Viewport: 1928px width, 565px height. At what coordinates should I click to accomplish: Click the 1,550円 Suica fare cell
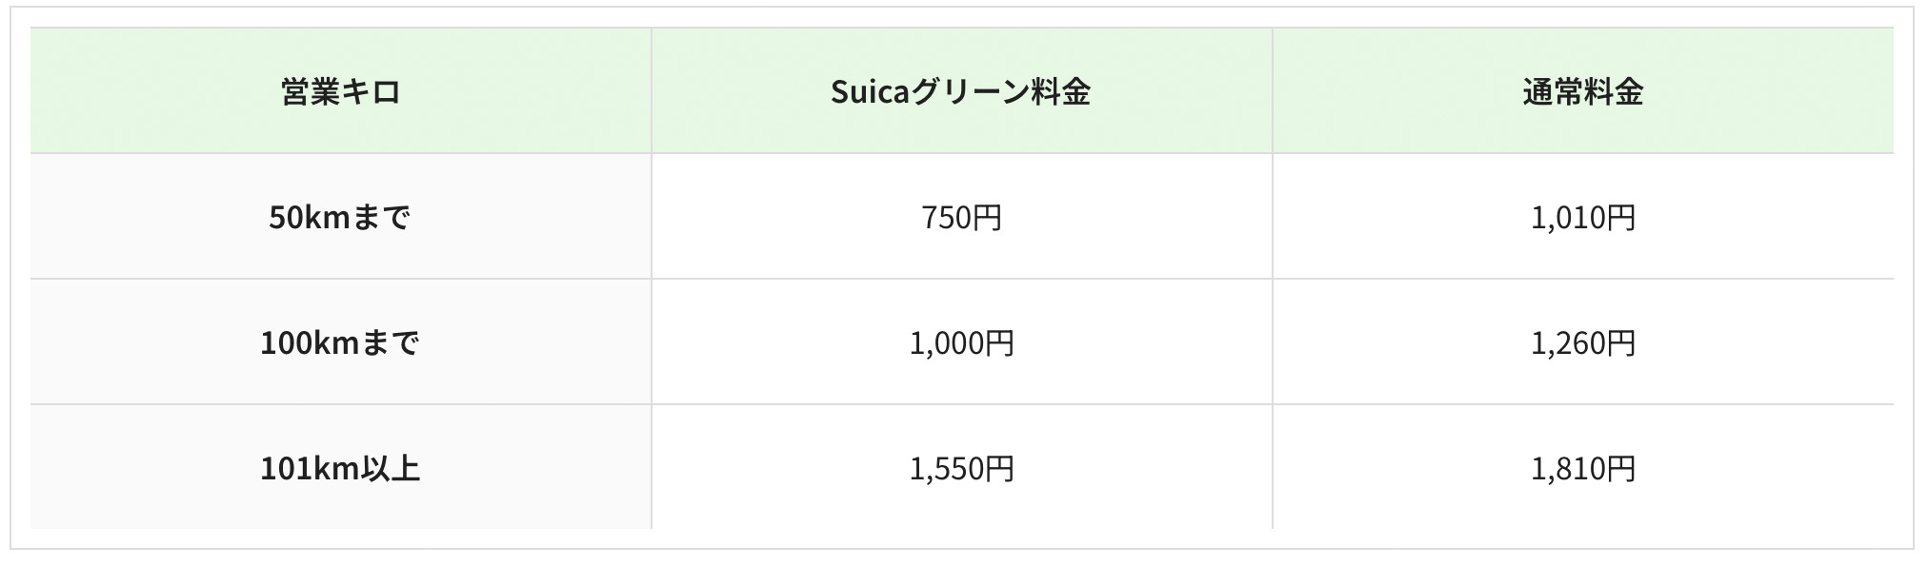[960, 469]
